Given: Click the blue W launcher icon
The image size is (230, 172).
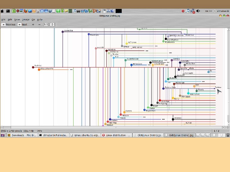Looking at the screenshot, I should click(86, 11).
